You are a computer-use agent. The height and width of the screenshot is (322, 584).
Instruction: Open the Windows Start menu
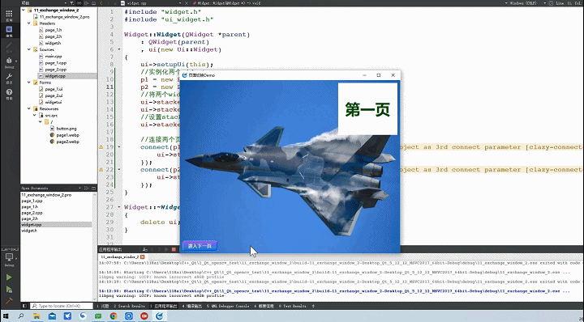click(6, 316)
